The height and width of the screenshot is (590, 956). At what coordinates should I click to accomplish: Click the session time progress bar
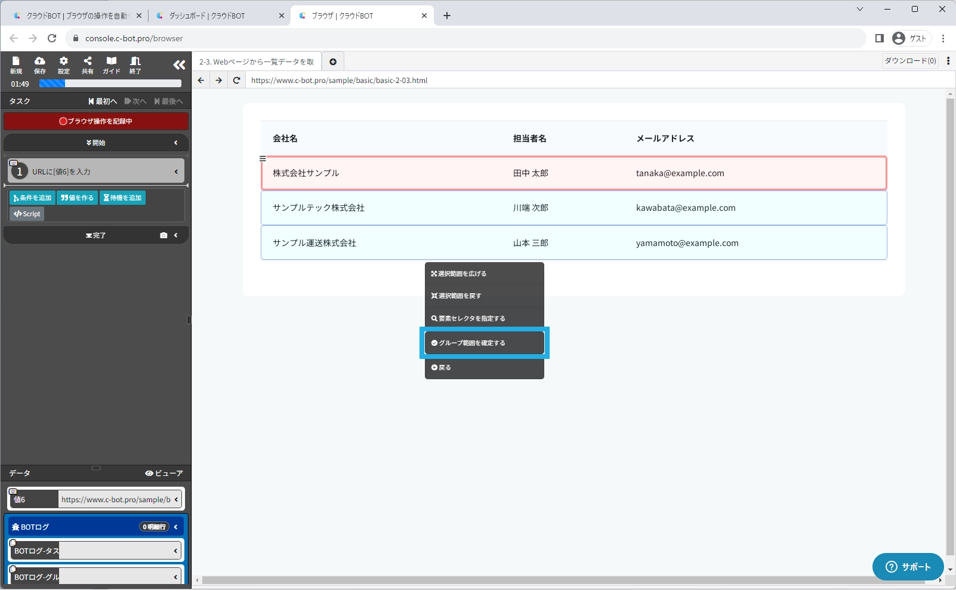[110, 84]
